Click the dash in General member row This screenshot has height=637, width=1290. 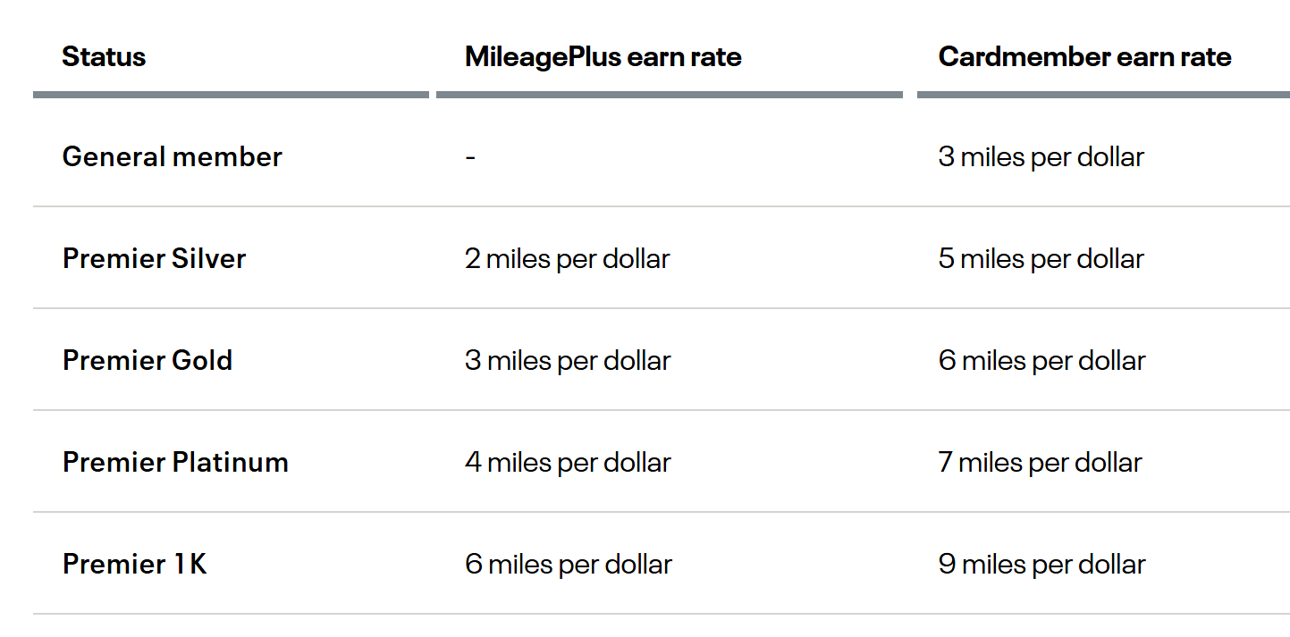pos(470,157)
